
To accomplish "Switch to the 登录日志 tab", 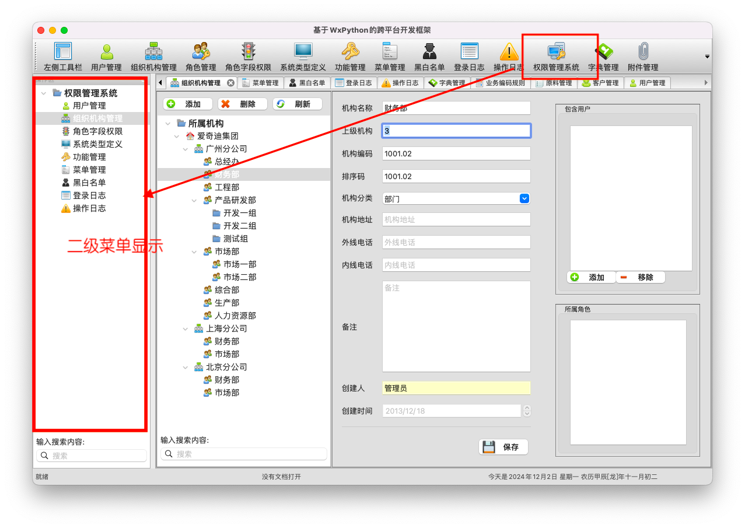I will [354, 83].
